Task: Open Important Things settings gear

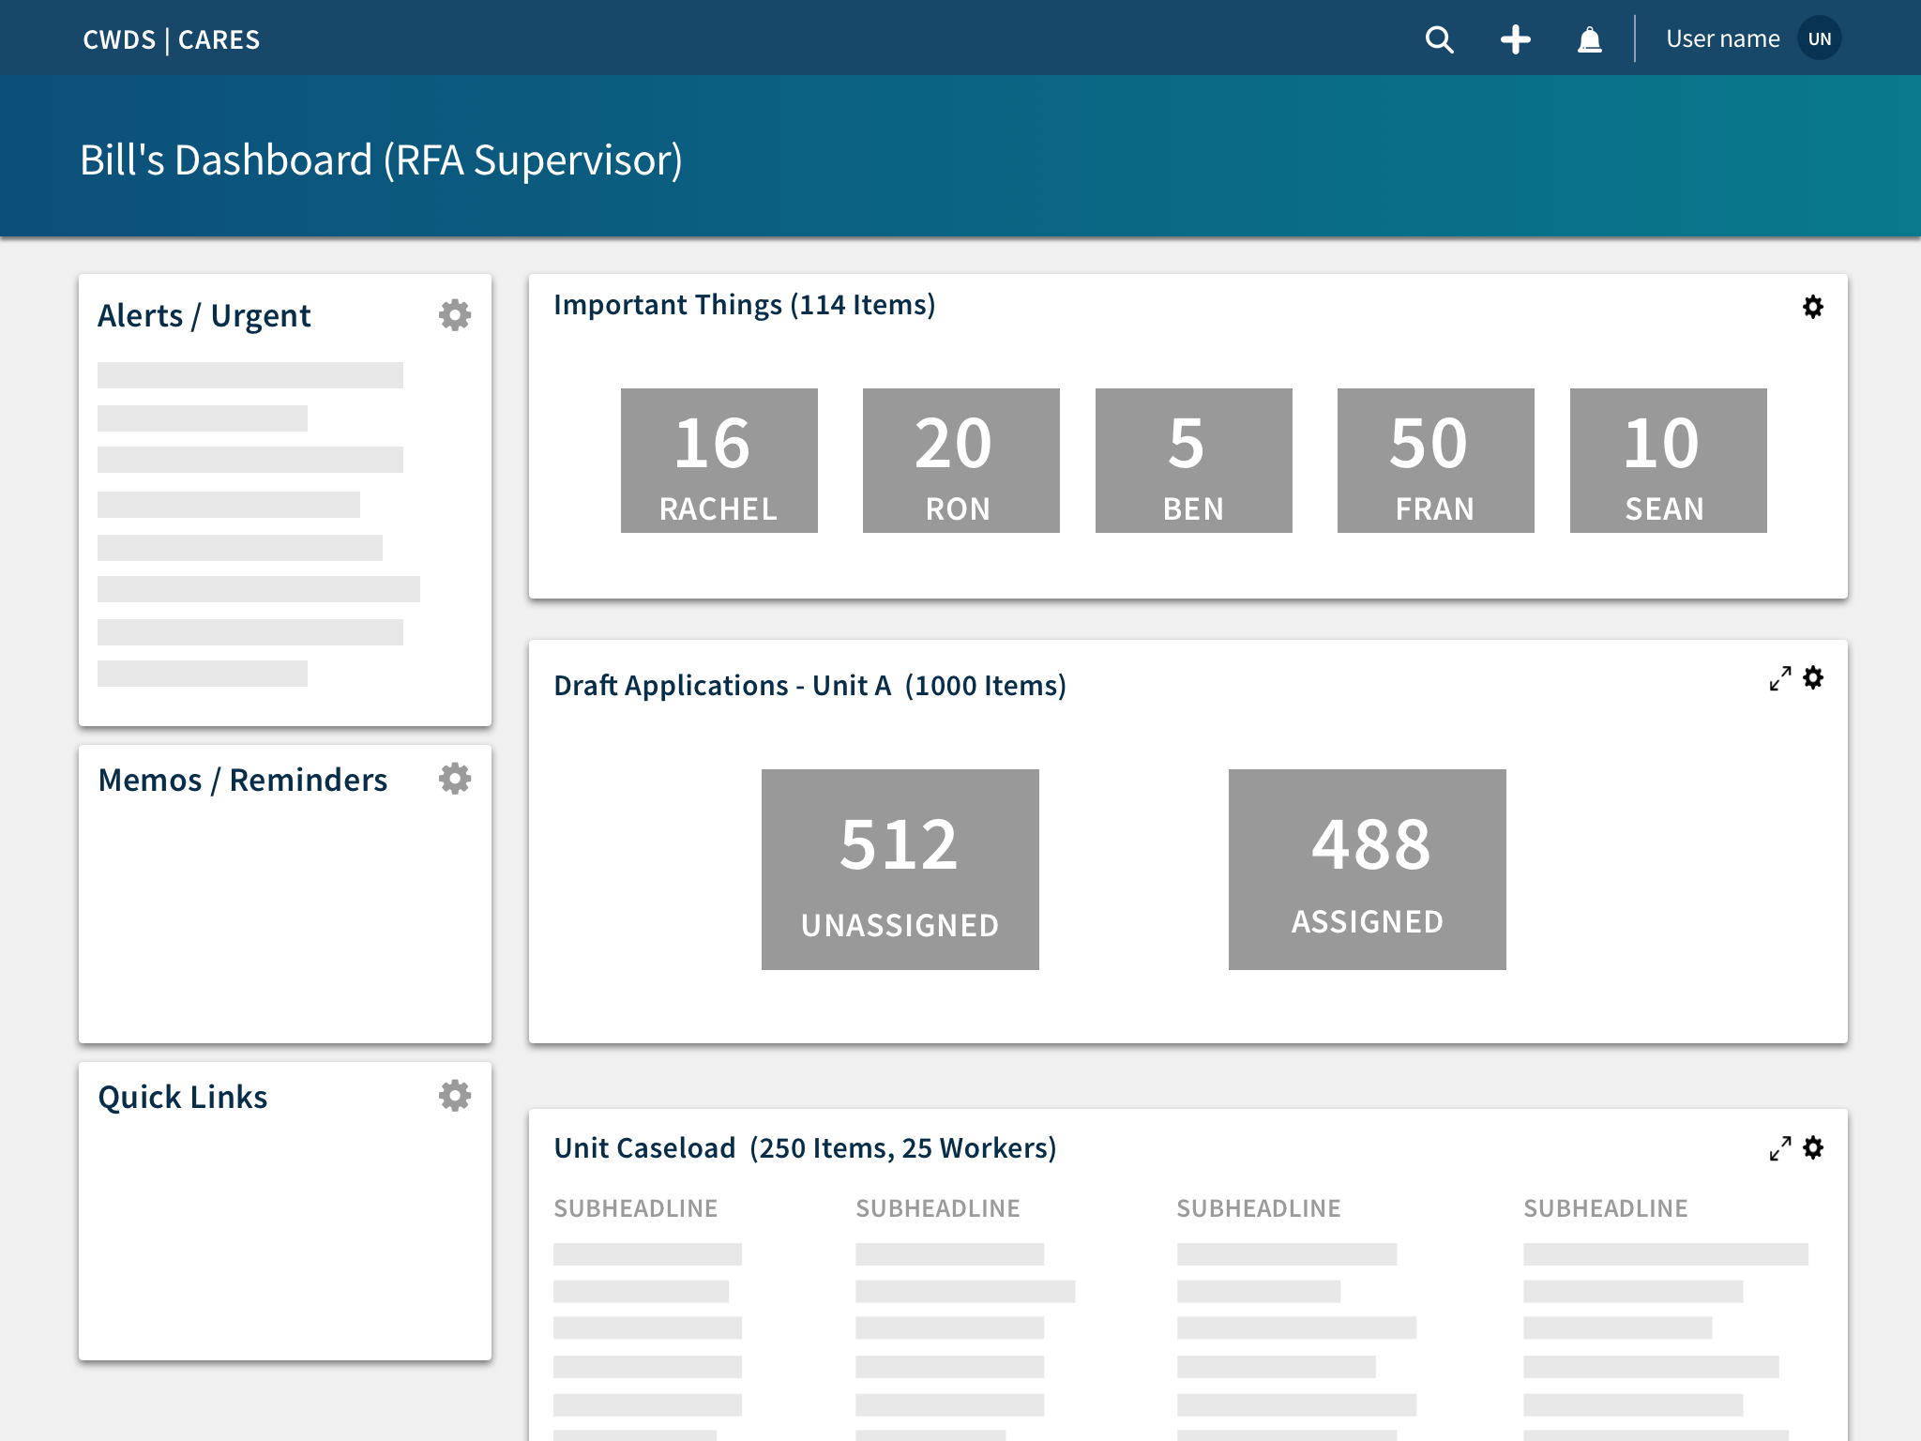Action: point(1813,307)
